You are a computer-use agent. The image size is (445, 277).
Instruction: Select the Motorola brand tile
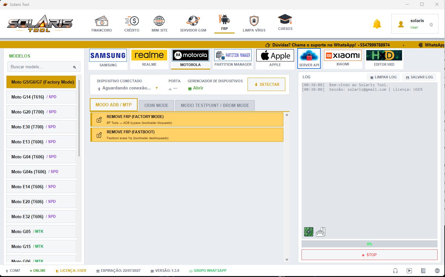[190, 59]
